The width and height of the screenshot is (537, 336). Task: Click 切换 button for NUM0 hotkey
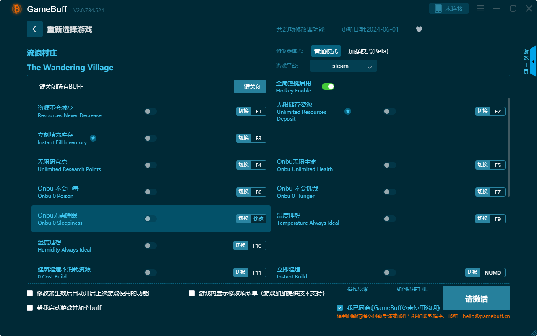(473, 273)
